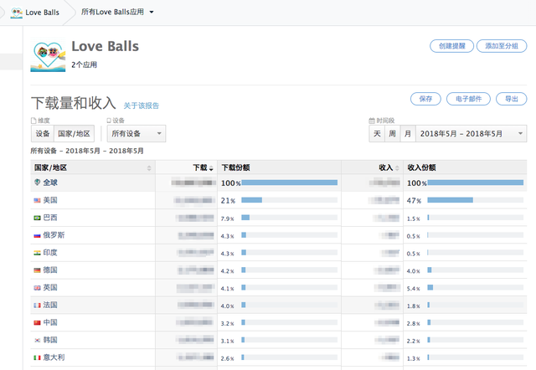Screen dimensions: 536x370
Task: Select the 意大利 row name
Action: pyautogui.click(x=54, y=357)
